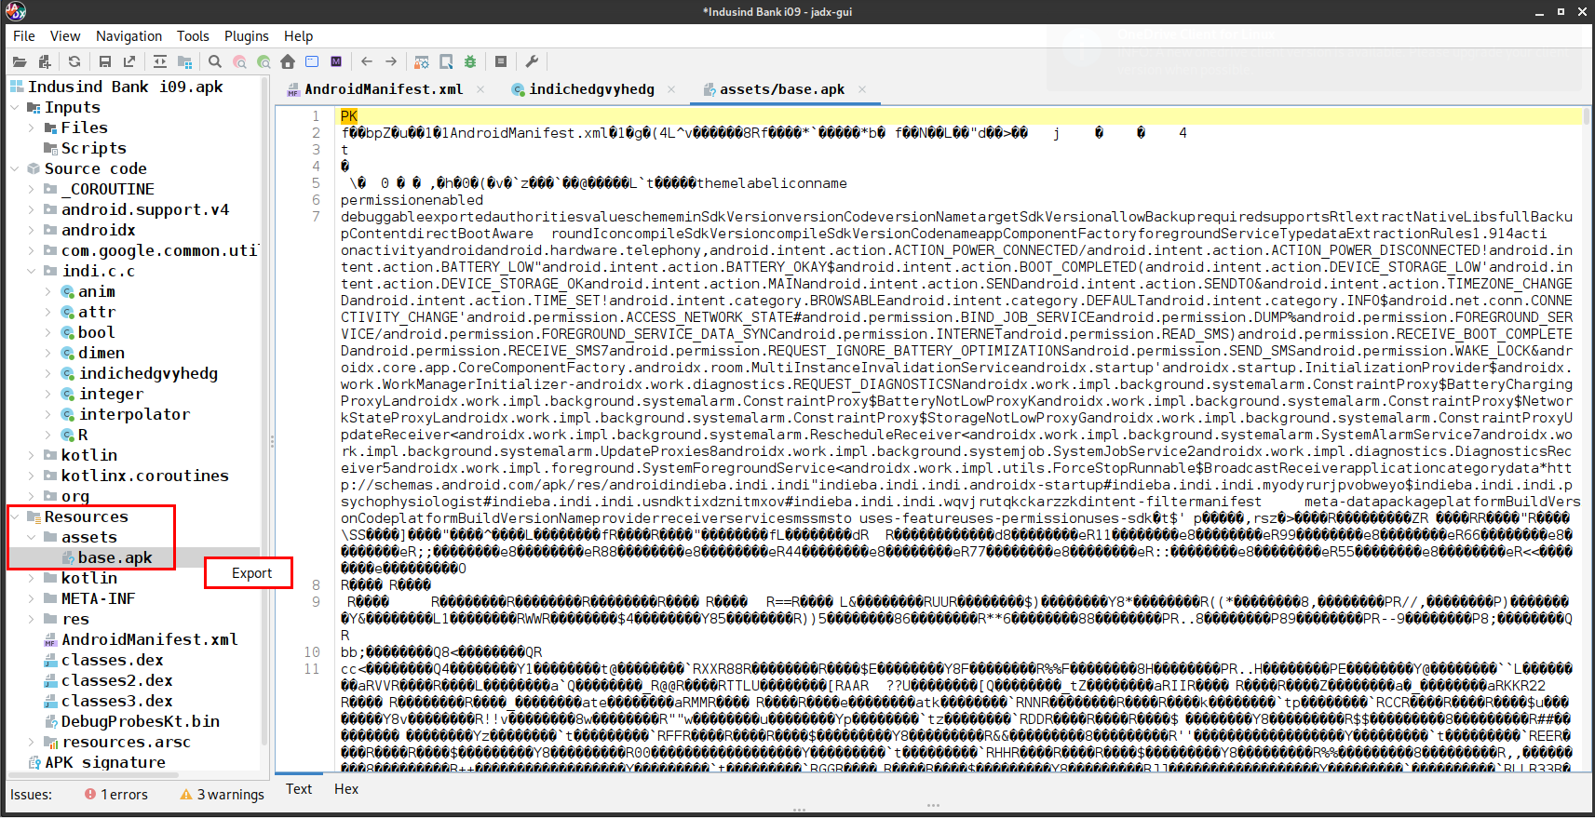
Task: Open Quark engine analysis icon
Action: coord(446,61)
